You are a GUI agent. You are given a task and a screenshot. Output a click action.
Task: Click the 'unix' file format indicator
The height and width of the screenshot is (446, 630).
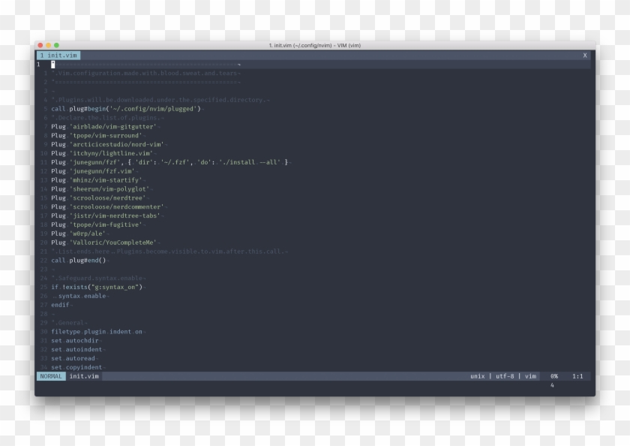click(x=477, y=376)
